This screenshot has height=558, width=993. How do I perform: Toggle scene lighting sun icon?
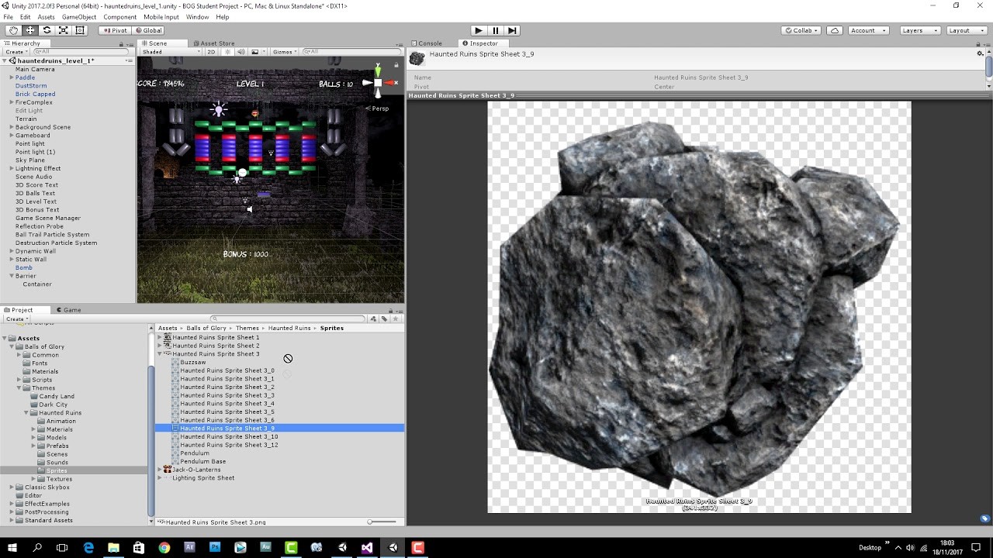point(227,52)
